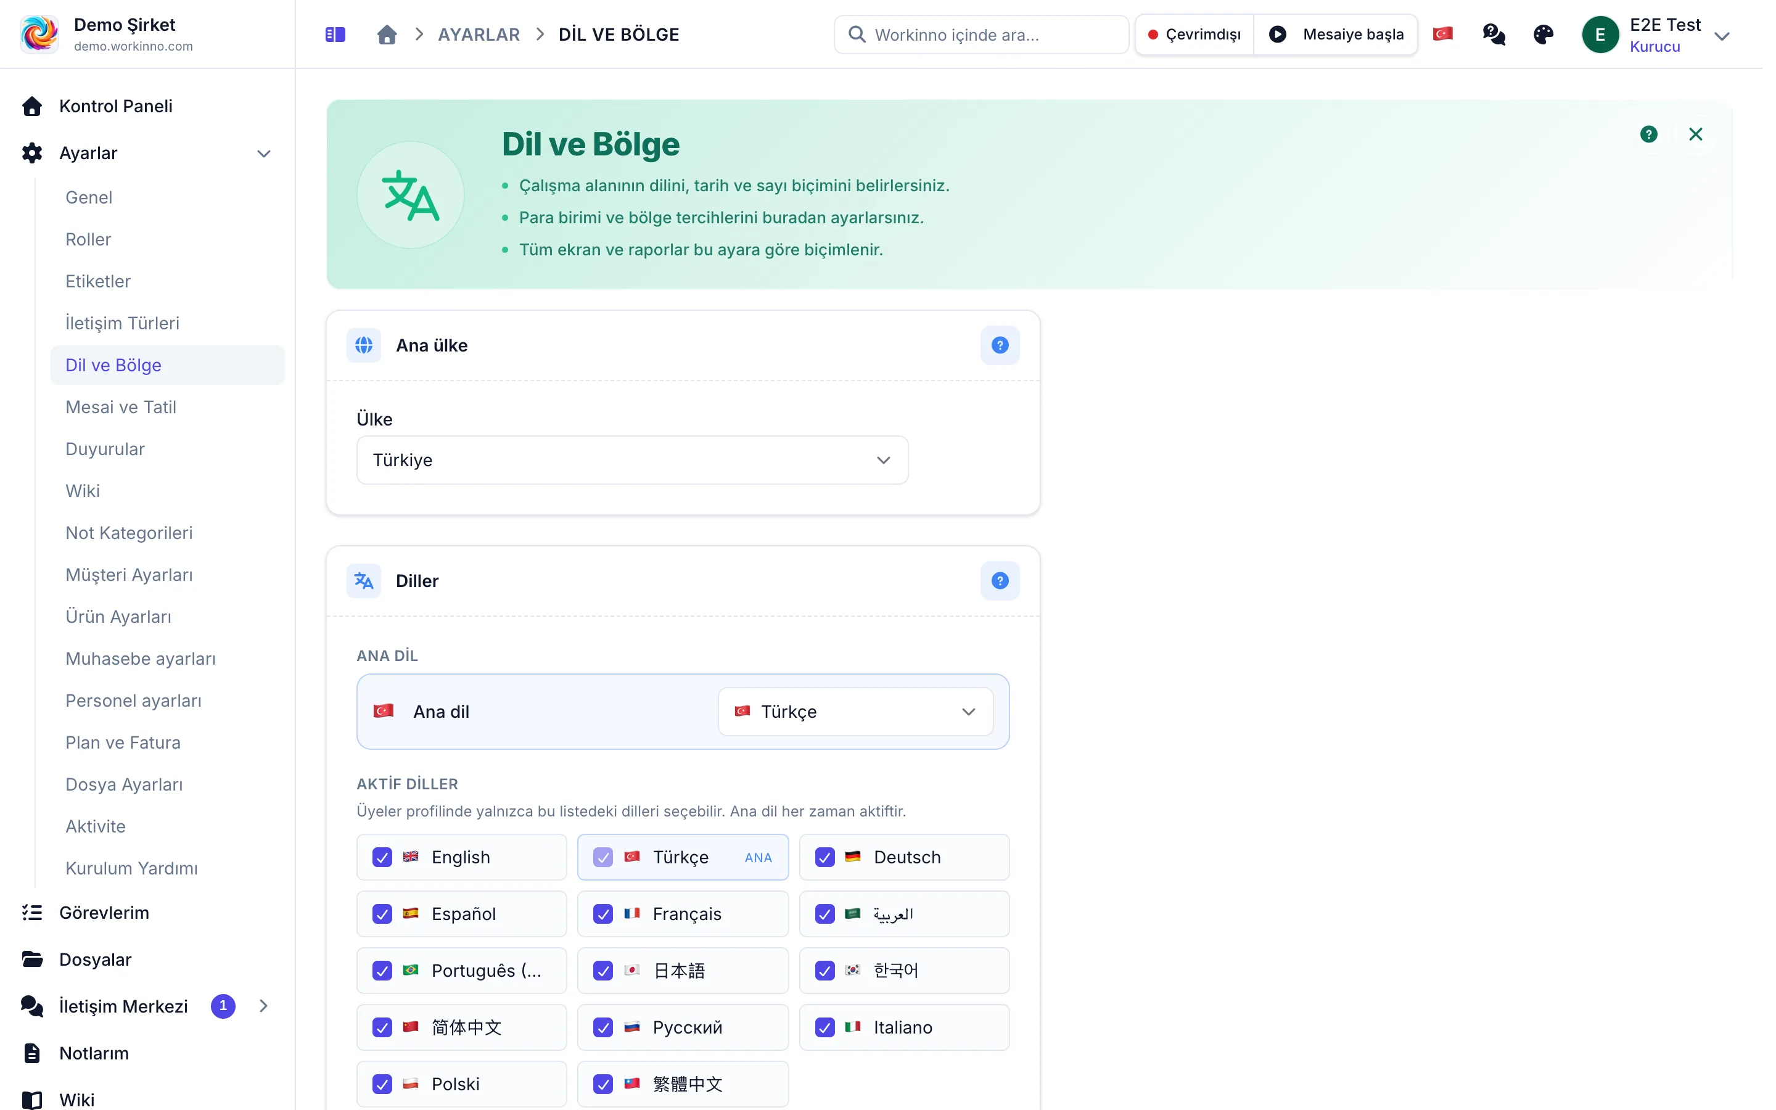Viewport: 1776px width, 1110px height.
Task: Open İletişim Türleri settings
Action: point(122,323)
